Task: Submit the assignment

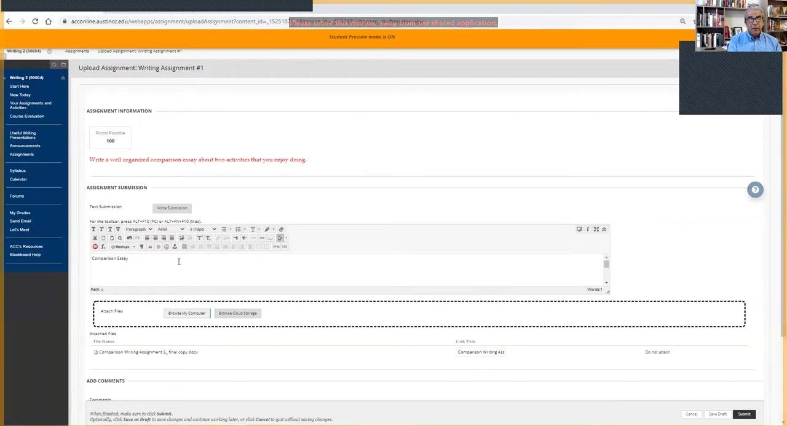Action: (x=744, y=414)
